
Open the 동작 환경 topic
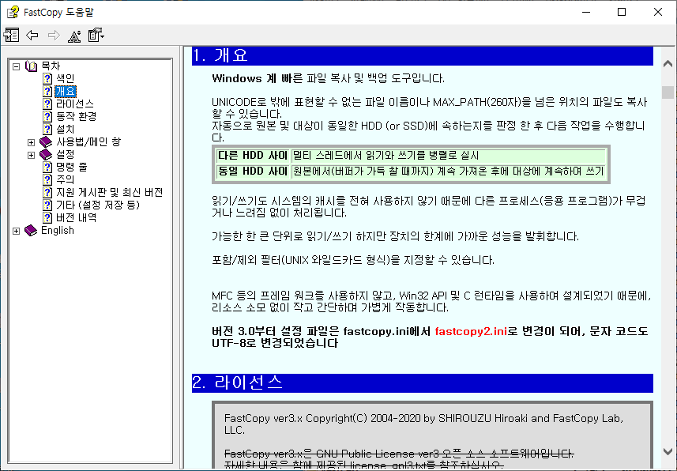76,117
